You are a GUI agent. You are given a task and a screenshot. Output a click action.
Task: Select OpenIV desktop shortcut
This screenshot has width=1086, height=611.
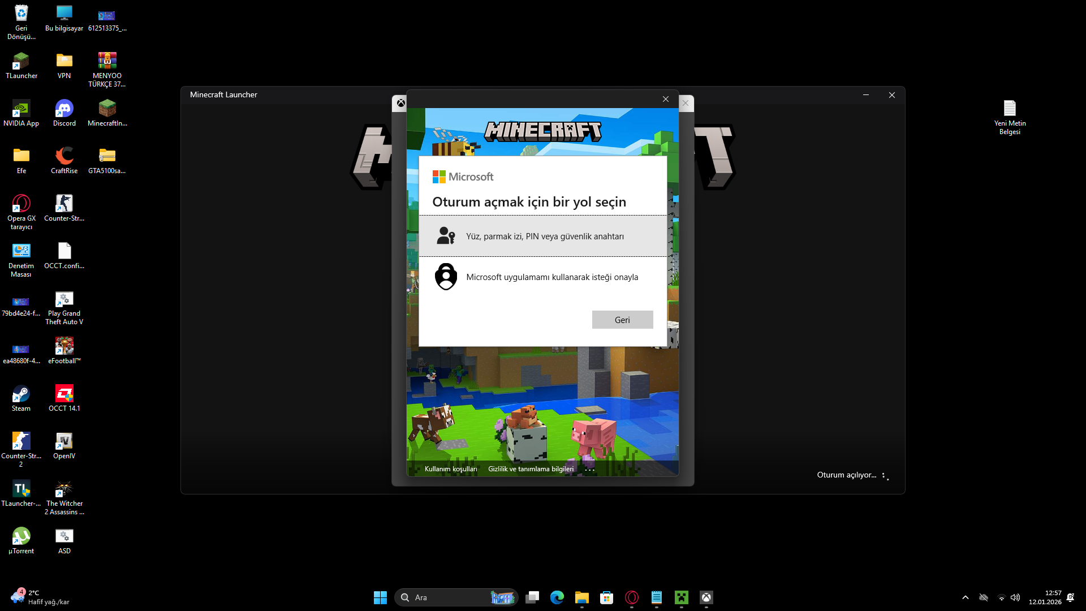coord(64,446)
